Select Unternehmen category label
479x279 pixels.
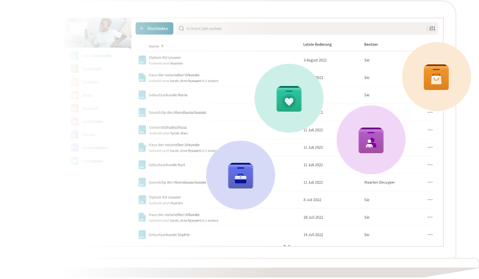[x=95, y=147]
